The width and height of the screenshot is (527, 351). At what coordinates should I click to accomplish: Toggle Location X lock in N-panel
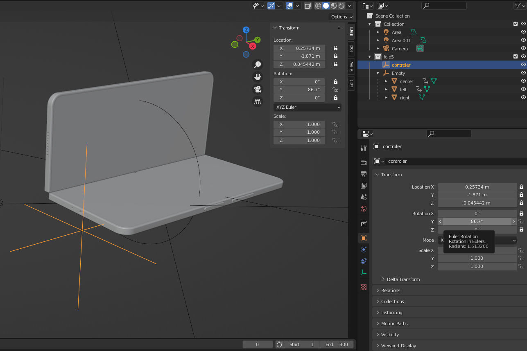coord(335,48)
